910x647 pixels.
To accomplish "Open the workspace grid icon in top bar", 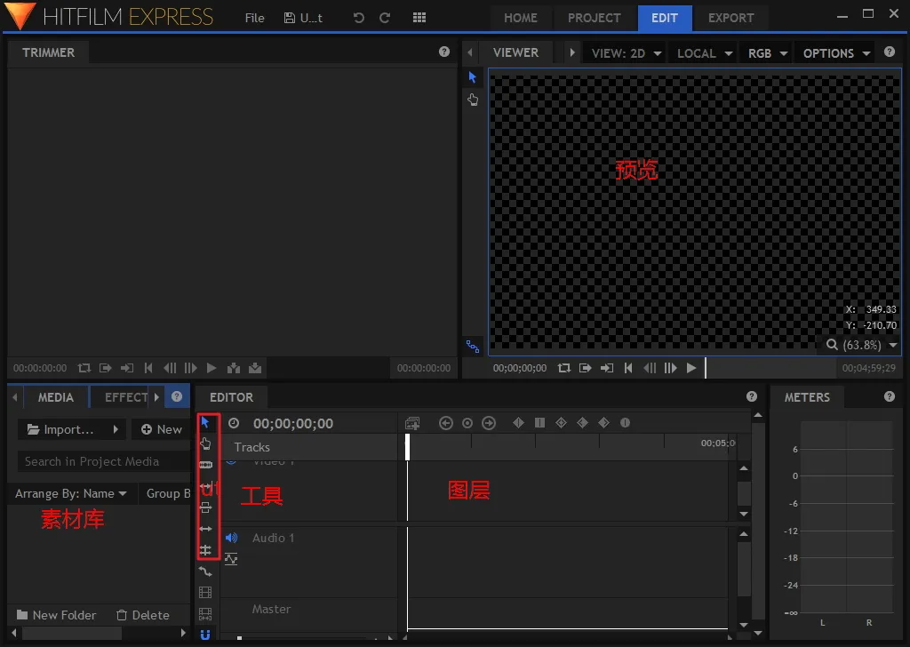I will (419, 18).
